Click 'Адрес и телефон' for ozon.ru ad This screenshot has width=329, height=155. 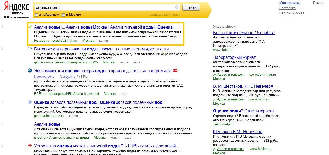[230, 99]
